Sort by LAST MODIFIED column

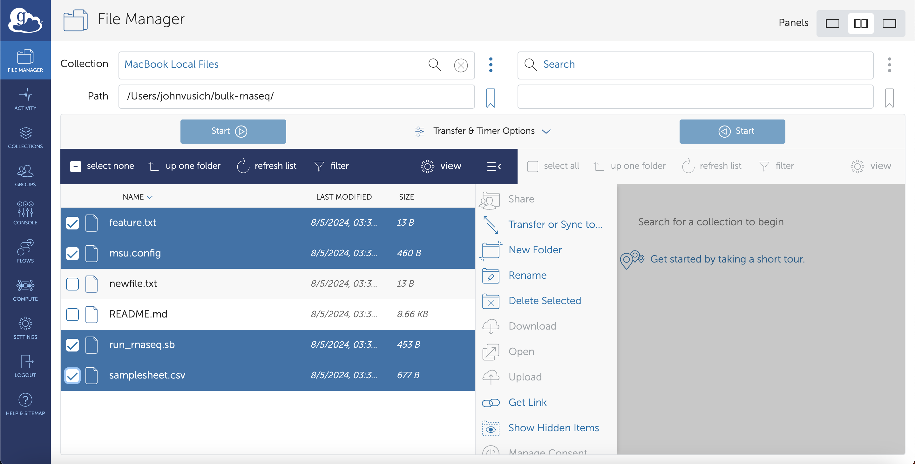pos(343,197)
